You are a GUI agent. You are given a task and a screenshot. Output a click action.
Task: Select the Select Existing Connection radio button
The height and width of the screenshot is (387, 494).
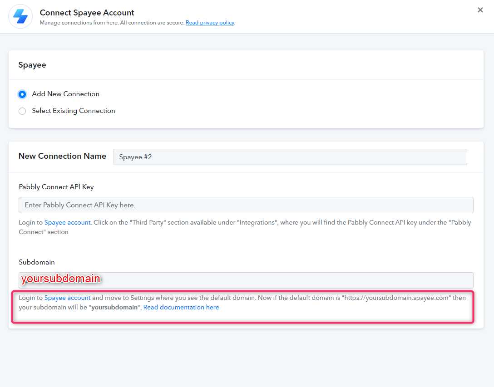coord(22,111)
